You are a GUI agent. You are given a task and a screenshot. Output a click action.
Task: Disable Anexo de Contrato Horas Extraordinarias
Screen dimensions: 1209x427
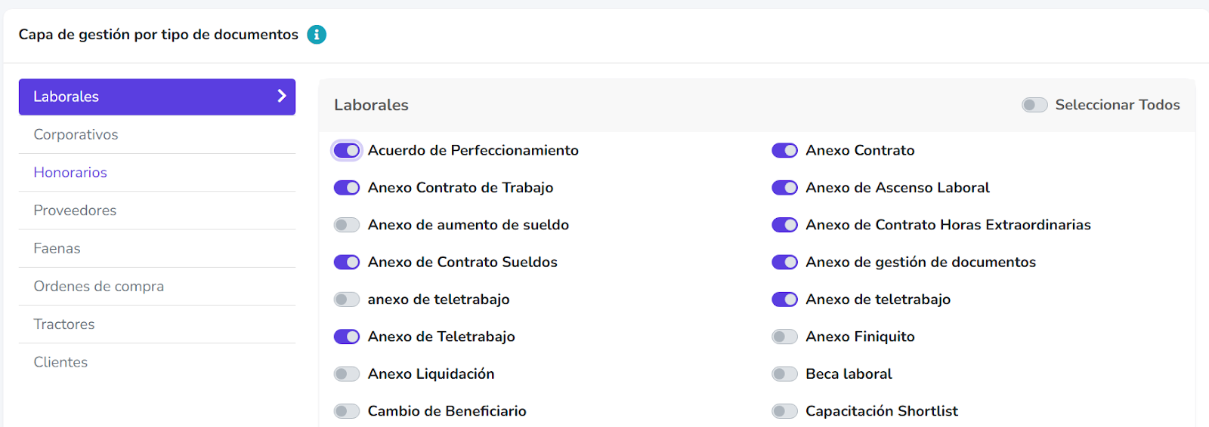[784, 225]
